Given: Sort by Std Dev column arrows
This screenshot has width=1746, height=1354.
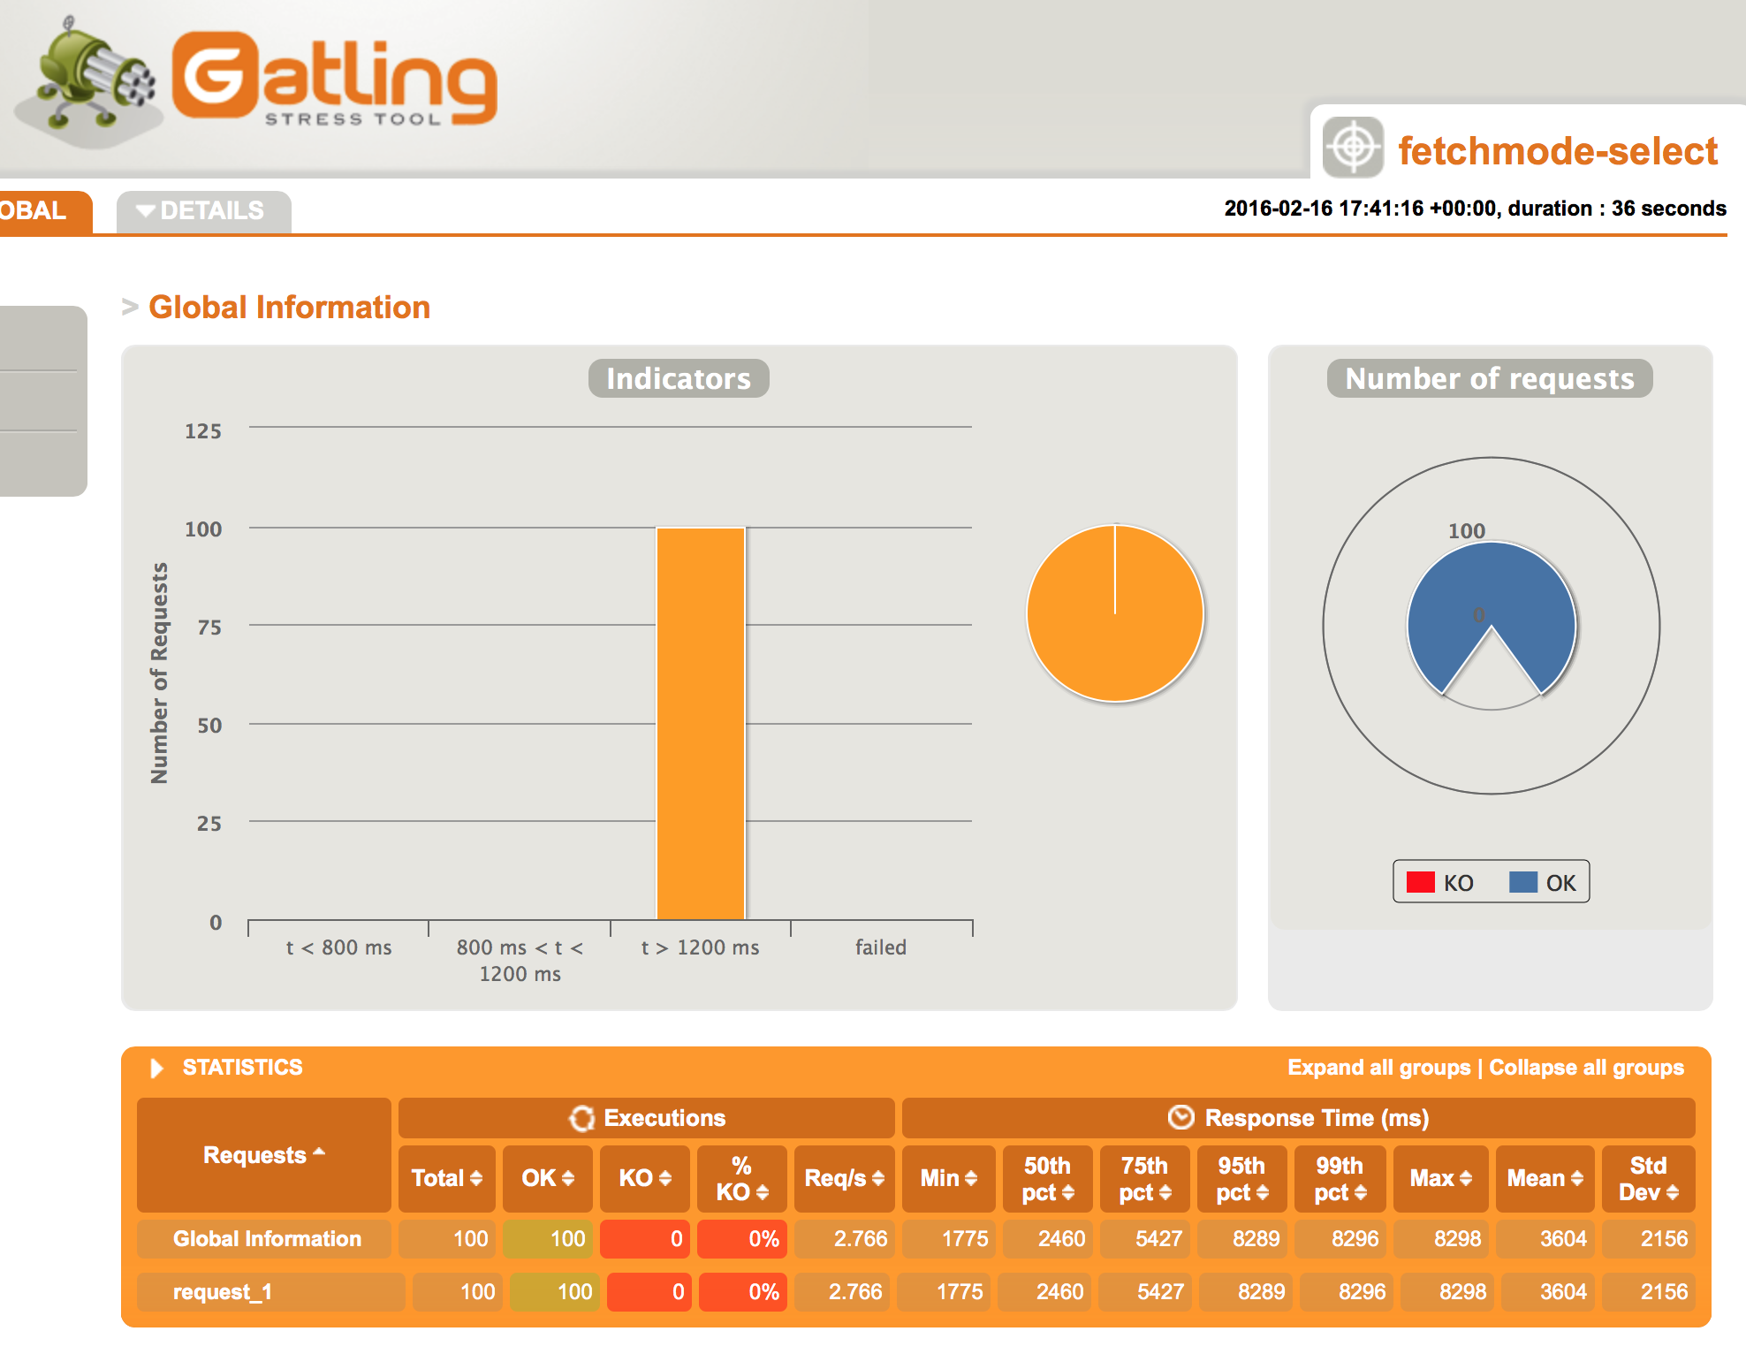Looking at the screenshot, I should coord(1673,1192).
